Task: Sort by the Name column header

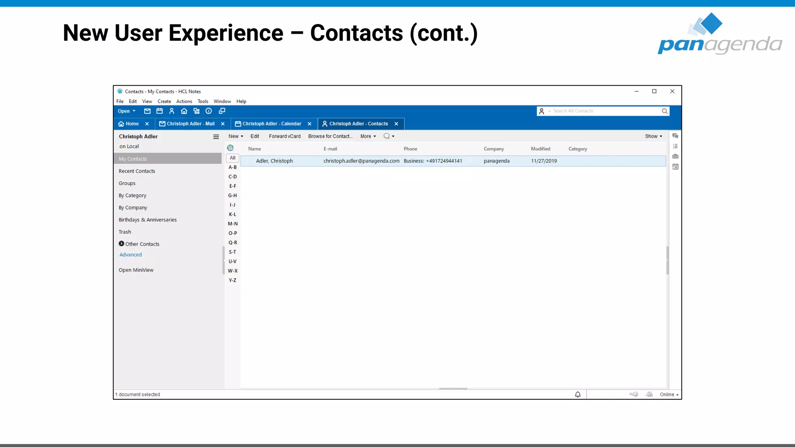Action: 255,149
